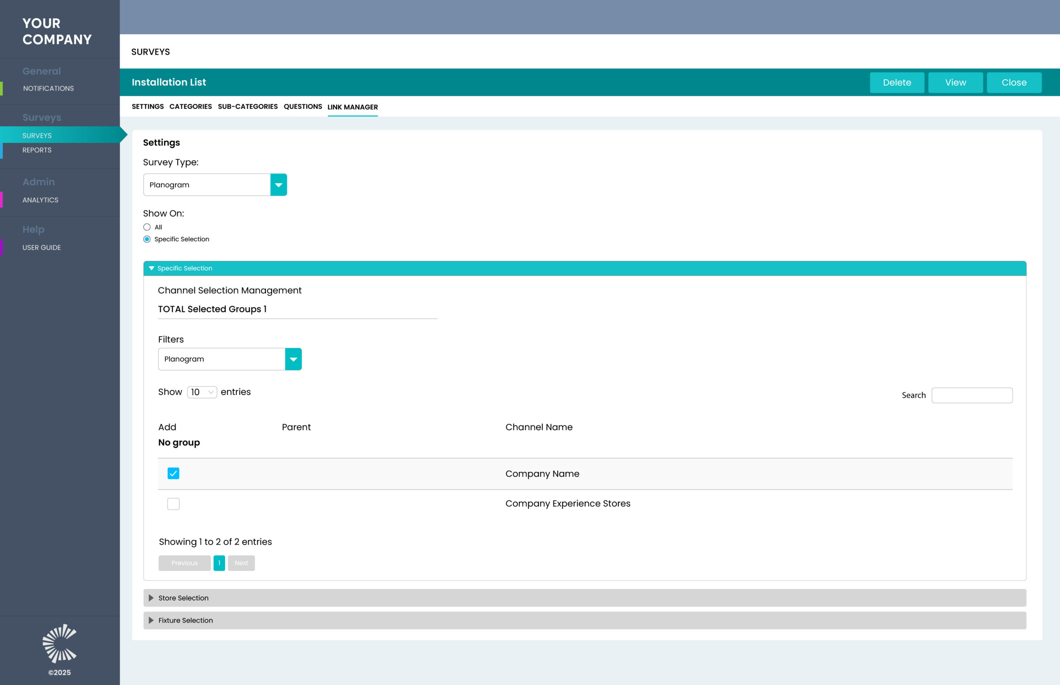
Task: Open the Show entries count dropdown
Action: coord(202,392)
